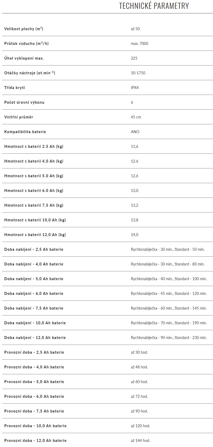Click weight value 13,0

point(135,191)
